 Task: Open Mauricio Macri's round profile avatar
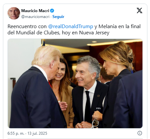[14, 13]
